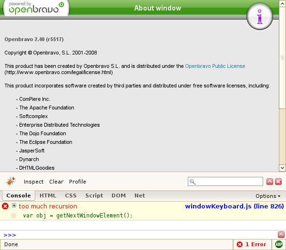The width and height of the screenshot is (286, 250).
Task: Click the Profile button
Action: [78, 182]
